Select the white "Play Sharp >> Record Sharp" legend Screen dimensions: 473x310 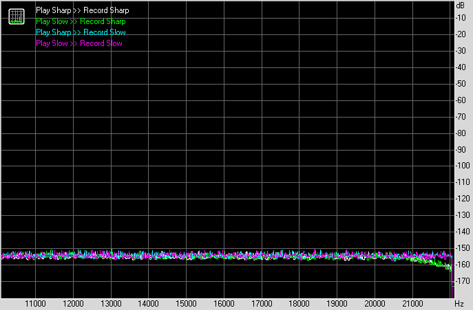82,10
